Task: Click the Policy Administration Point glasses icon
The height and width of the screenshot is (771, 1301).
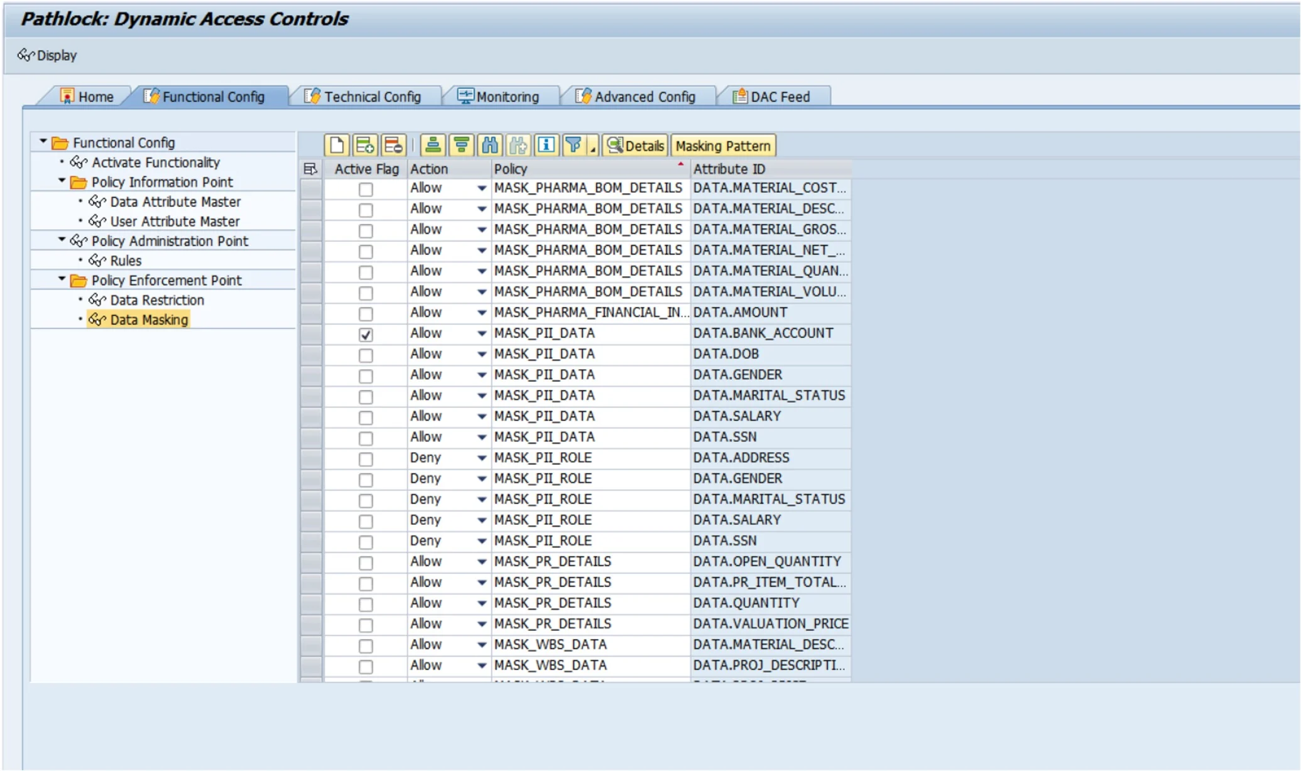Action: [79, 241]
